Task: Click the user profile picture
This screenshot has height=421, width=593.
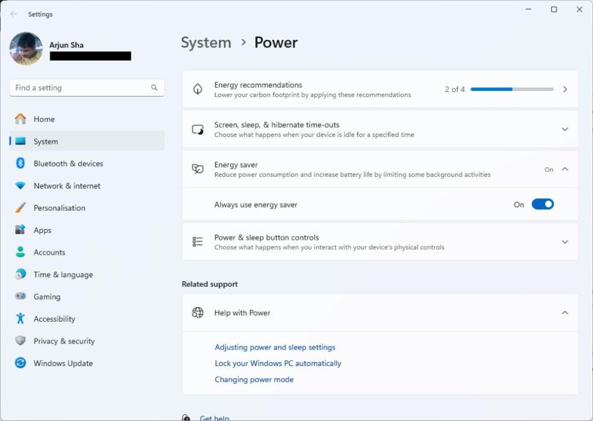Action: 26,49
